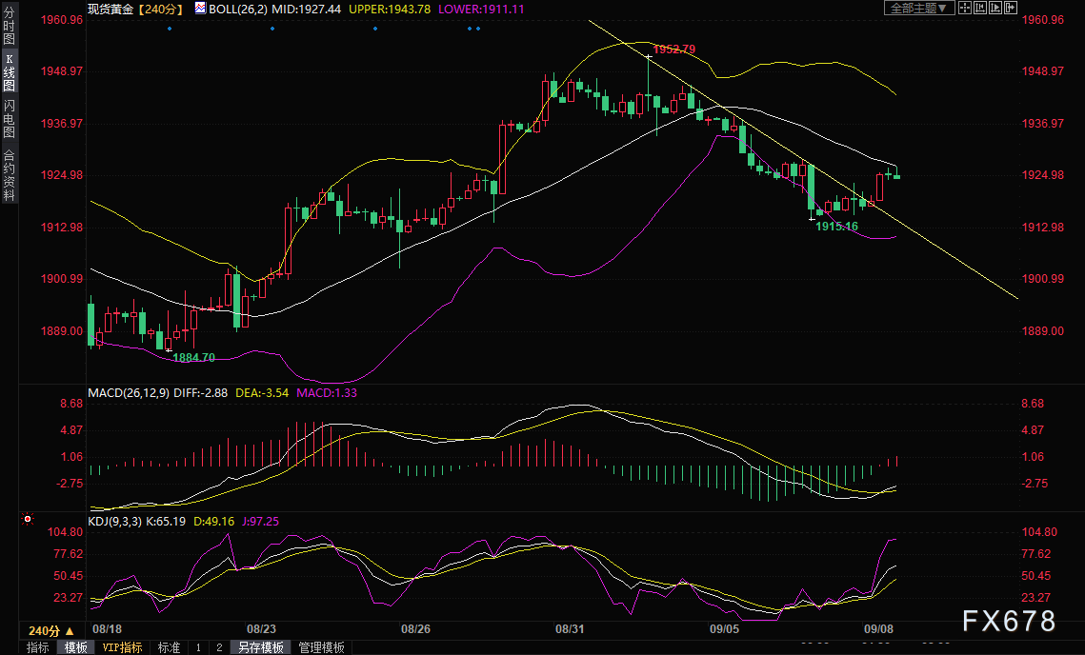
Task: Open 合约资料 contract info tab
Action: click(x=9, y=175)
